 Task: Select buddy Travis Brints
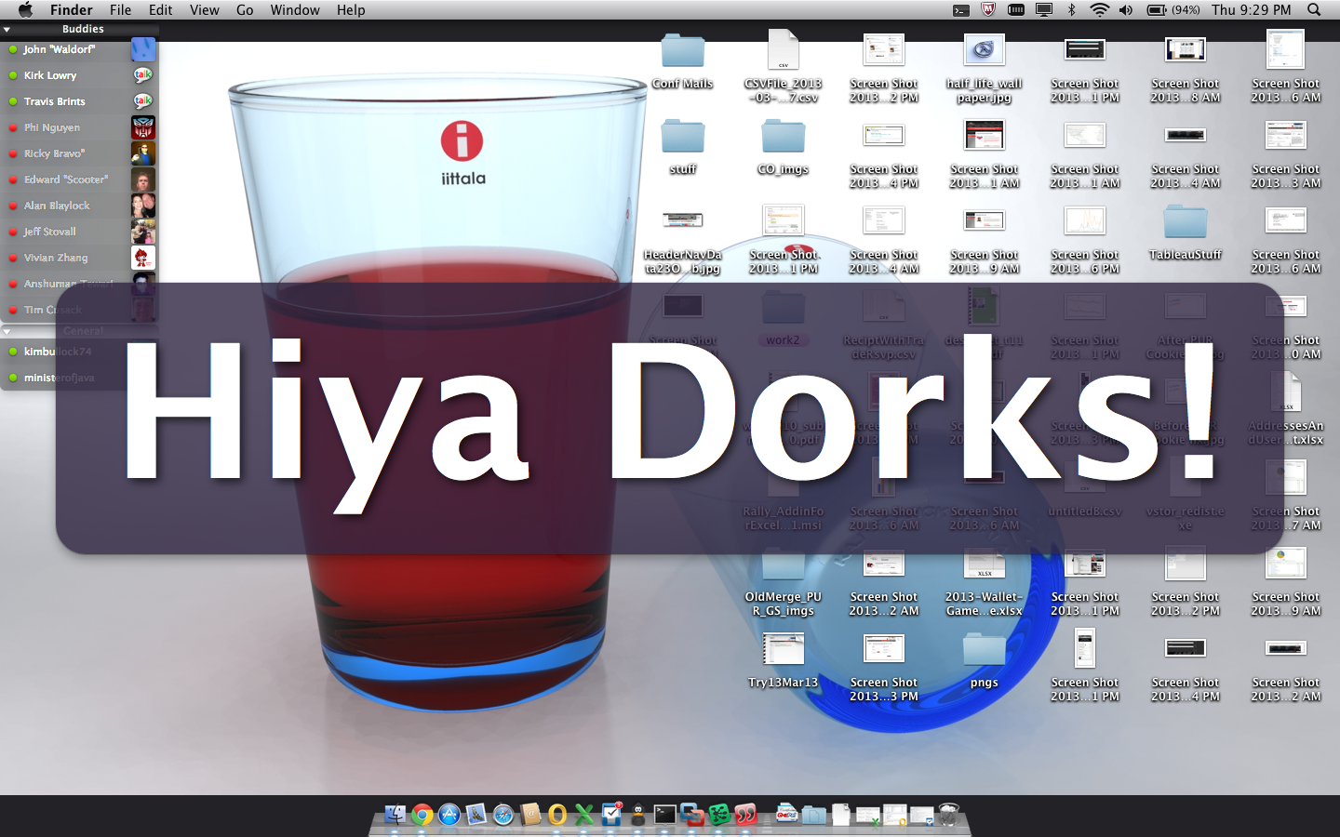click(79, 101)
